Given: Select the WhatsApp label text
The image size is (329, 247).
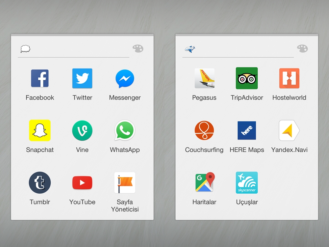Looking at the screenshot, I should point(125,150).
